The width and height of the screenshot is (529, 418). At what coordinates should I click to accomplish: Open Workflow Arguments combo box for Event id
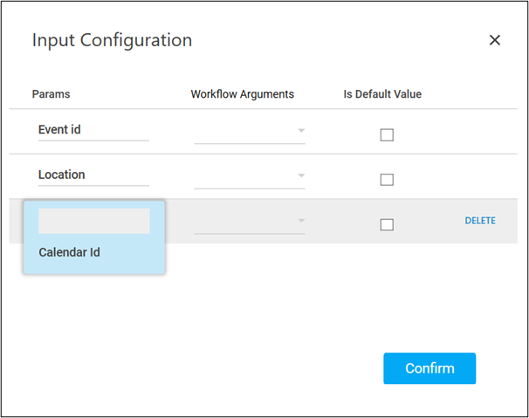point(249,132)
